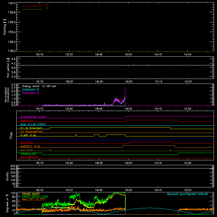Click the 2.5 tick on Normalized modulation axis
This screenshot has height=217, width=217.
[x=13, y=88]
